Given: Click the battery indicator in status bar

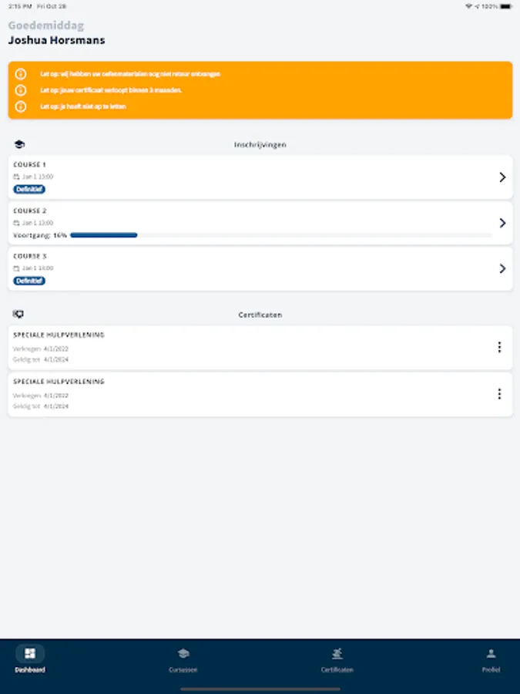Looking at the screenshot, I should coord(505,5).
